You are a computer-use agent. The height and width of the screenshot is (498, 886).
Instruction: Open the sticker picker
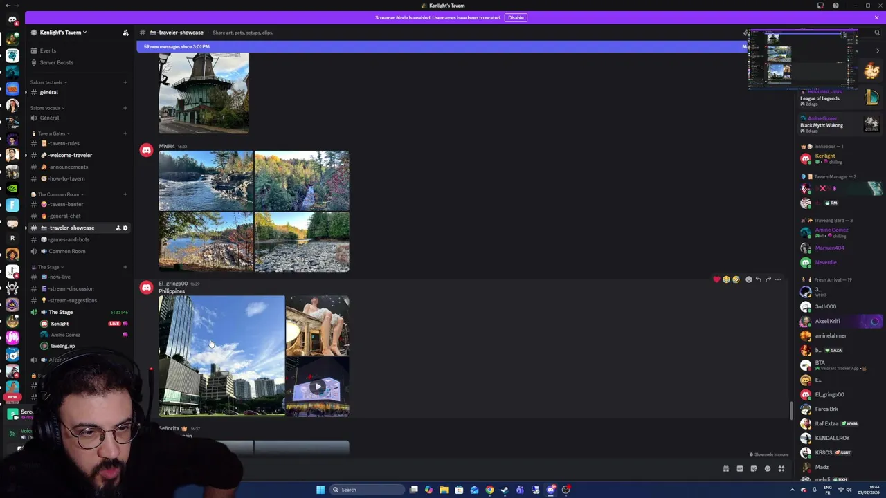pos(754,469)
